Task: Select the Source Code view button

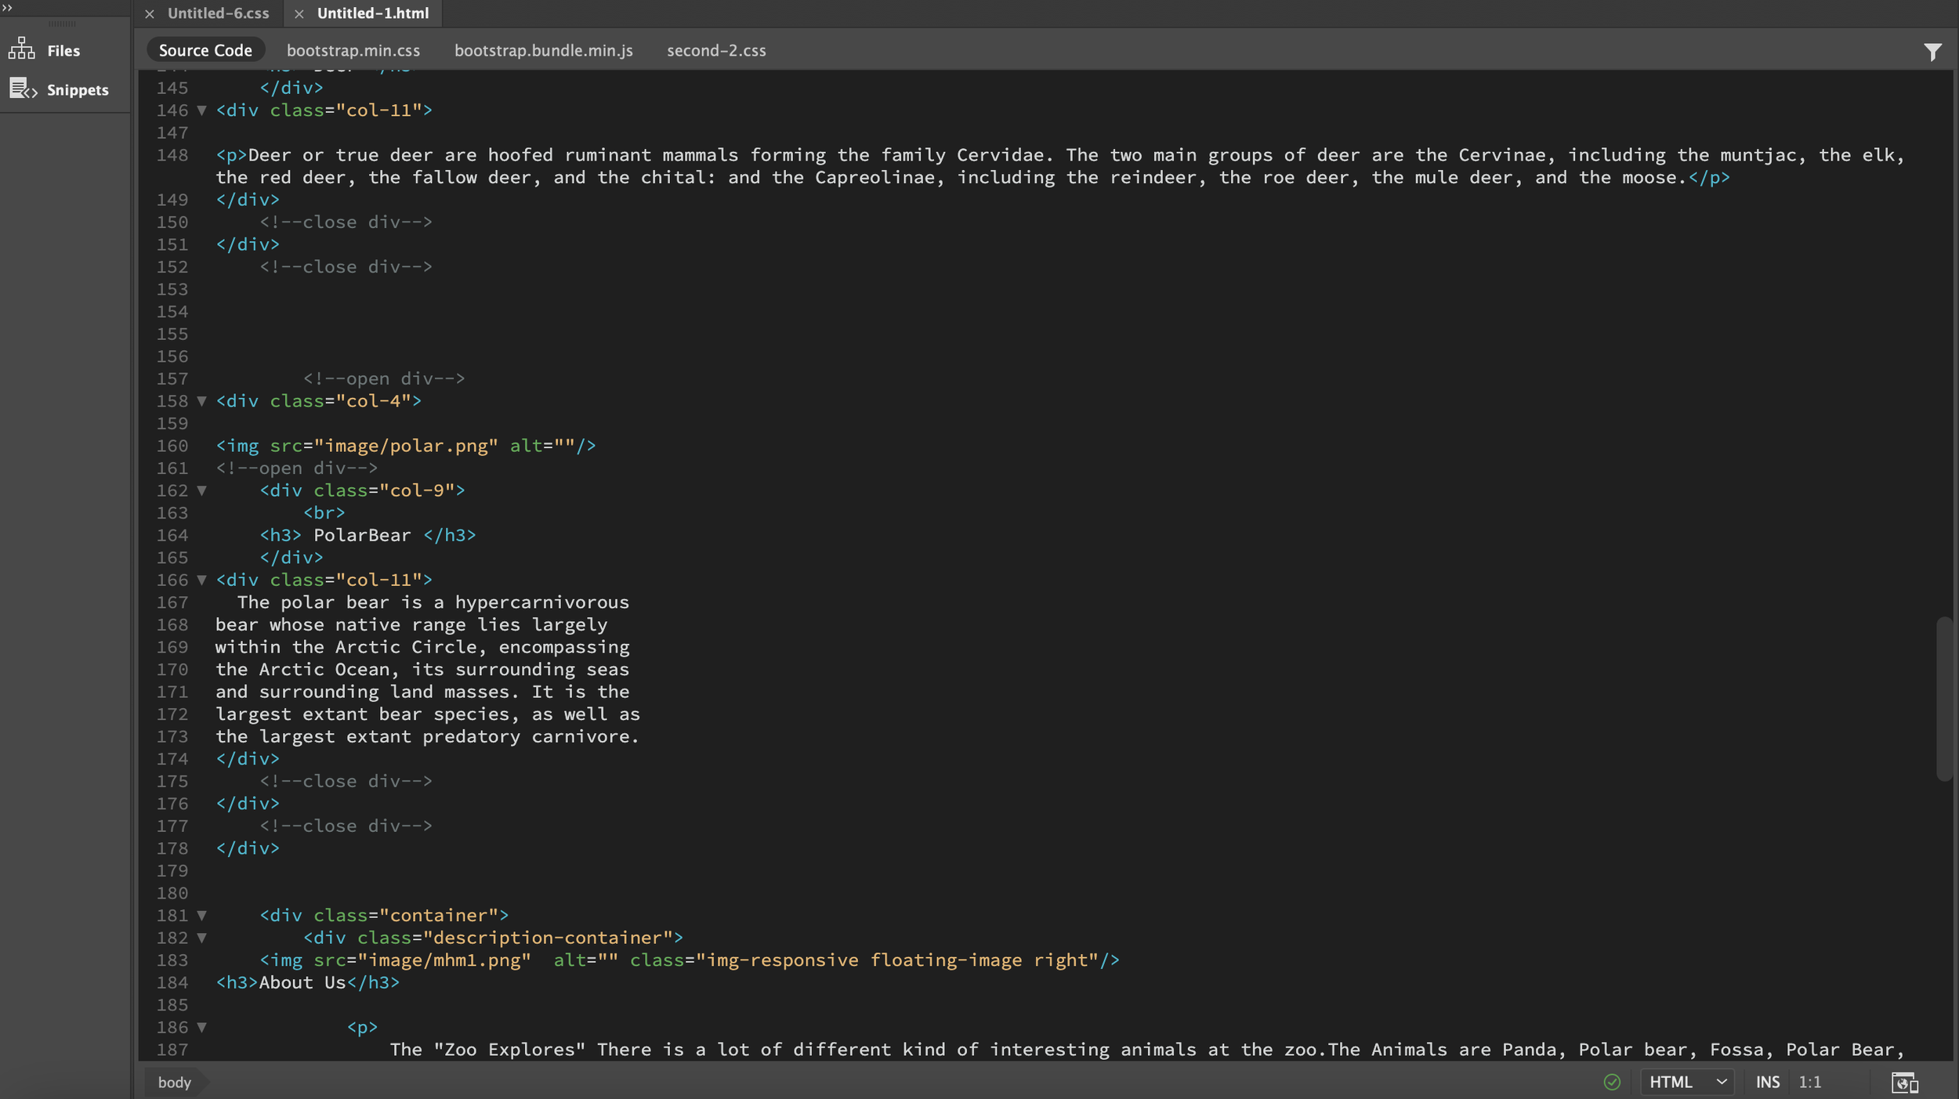Action: click(x=205, y=50)
